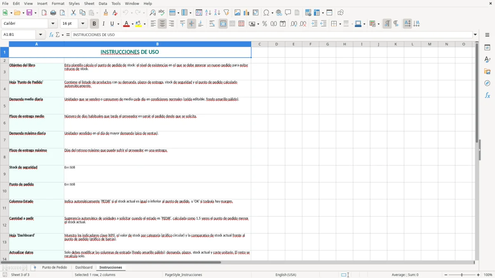
Task: Click the Clone Formatting paintbrush
Action: (106, 13)
